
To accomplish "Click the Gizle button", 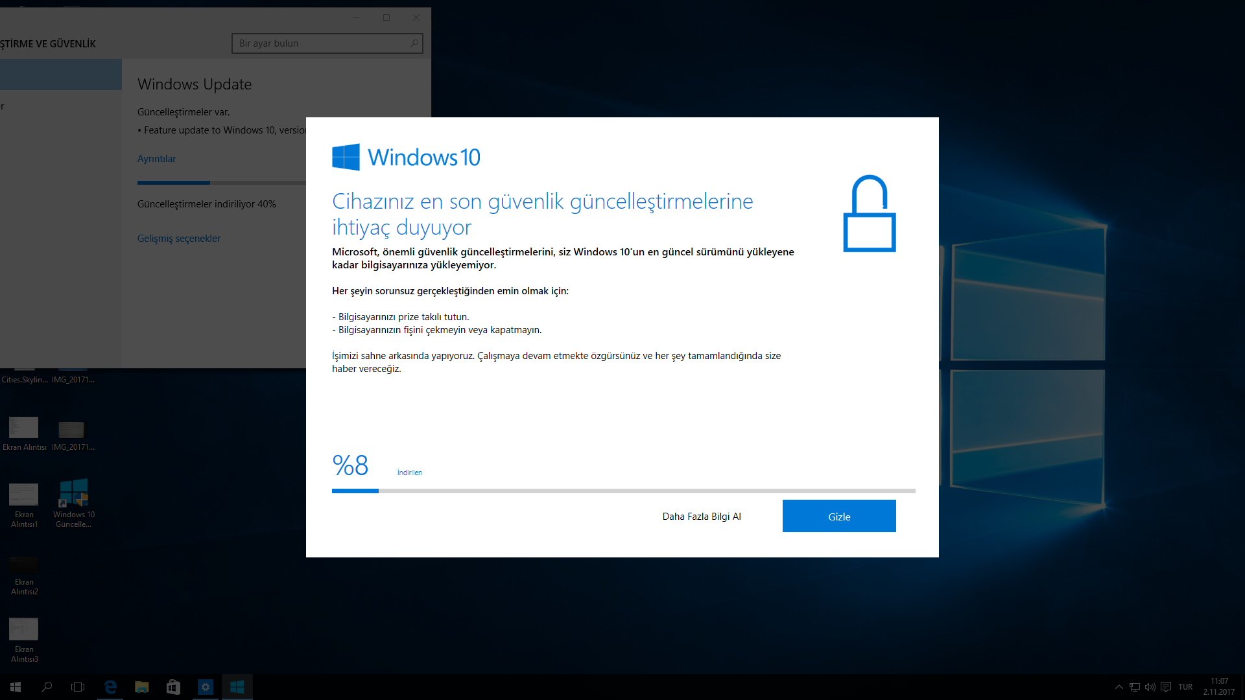I will click(x=839, y=516).
